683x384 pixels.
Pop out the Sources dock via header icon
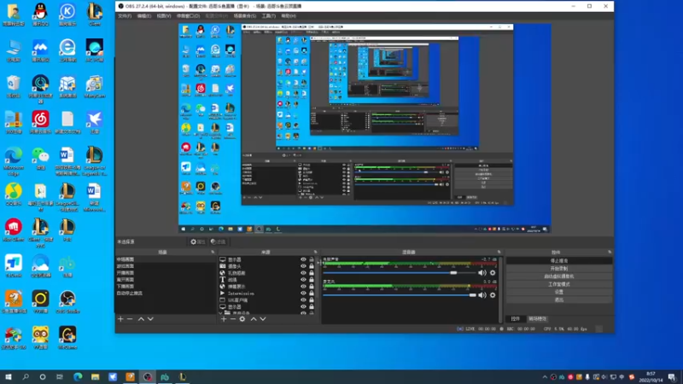pos(316,252)
